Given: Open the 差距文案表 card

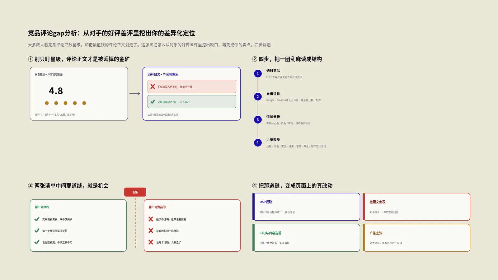Looking at the screenshot, I should [416, 207].
